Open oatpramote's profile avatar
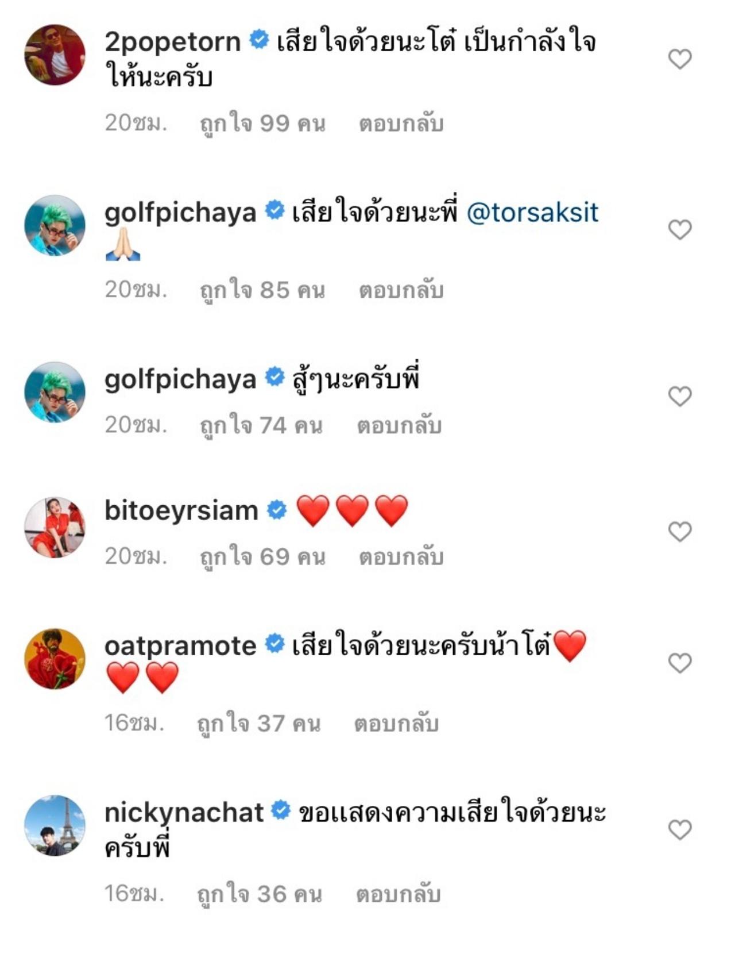Screen dimensions: 735x961 coord(55,659)
